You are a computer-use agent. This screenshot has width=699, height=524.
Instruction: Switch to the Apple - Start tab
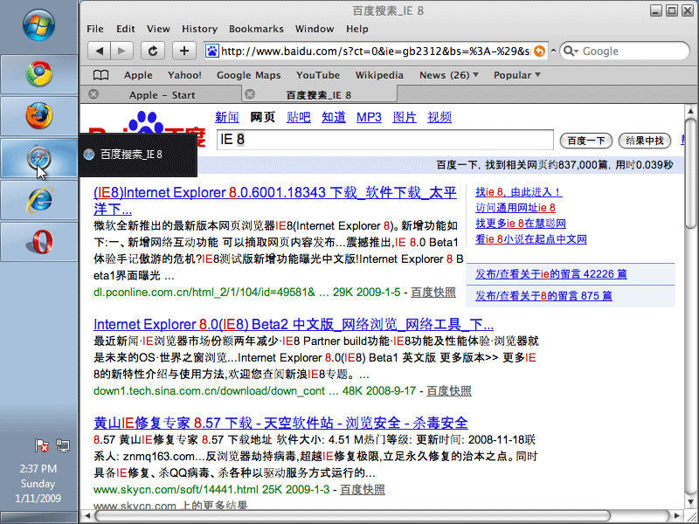pyautogui.click(x=162, y=95)
